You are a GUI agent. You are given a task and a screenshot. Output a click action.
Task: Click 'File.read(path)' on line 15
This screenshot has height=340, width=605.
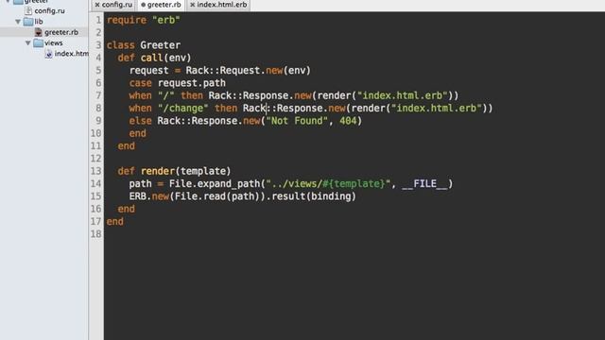(217, 196)
